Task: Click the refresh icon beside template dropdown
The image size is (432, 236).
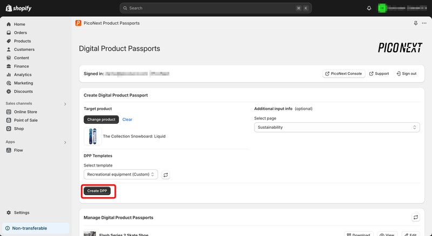Action: pos(166,175)
